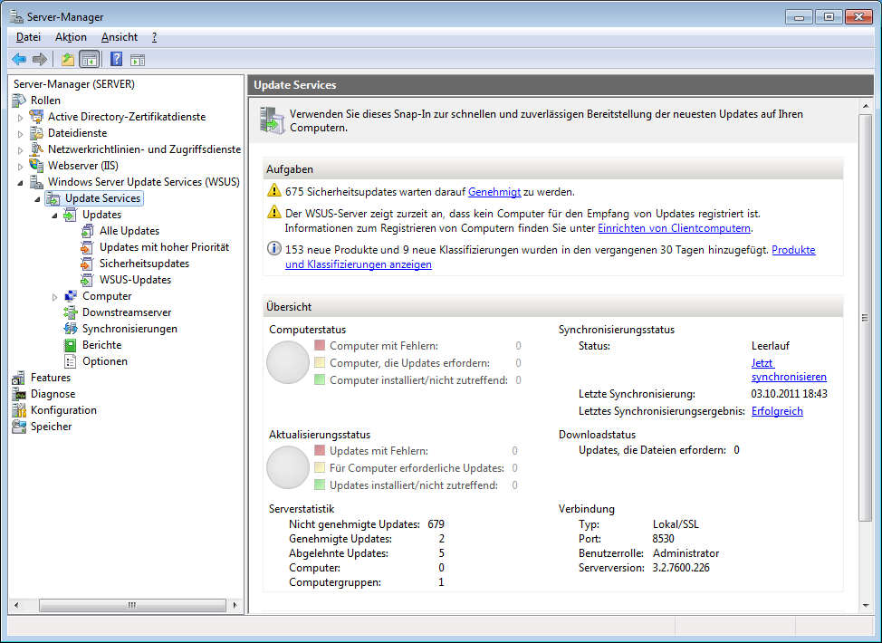Select Alle Updates in the tree
This screenshot has height=643, width=882.
coord(129,231)
